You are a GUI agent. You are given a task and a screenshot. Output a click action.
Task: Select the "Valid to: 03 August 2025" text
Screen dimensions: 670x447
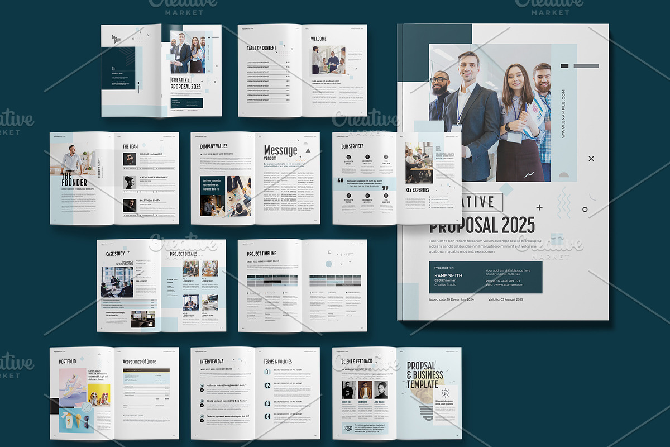pyautogui.click(x=505, y=300)
